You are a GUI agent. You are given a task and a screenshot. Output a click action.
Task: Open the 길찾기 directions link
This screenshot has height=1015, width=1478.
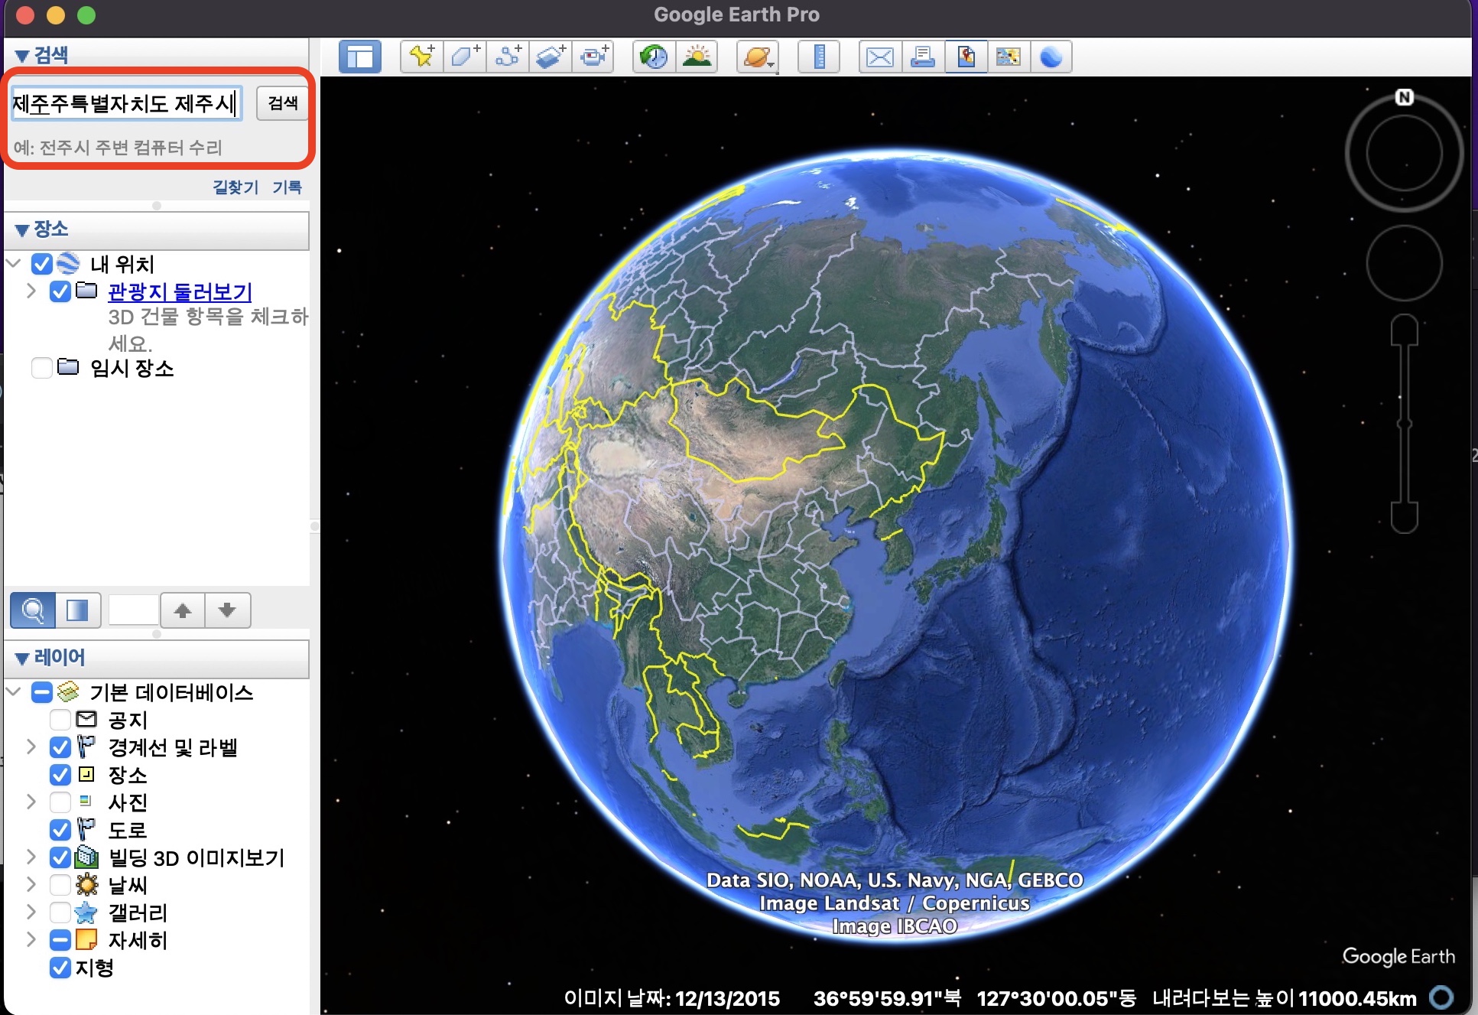coord(235,187)
